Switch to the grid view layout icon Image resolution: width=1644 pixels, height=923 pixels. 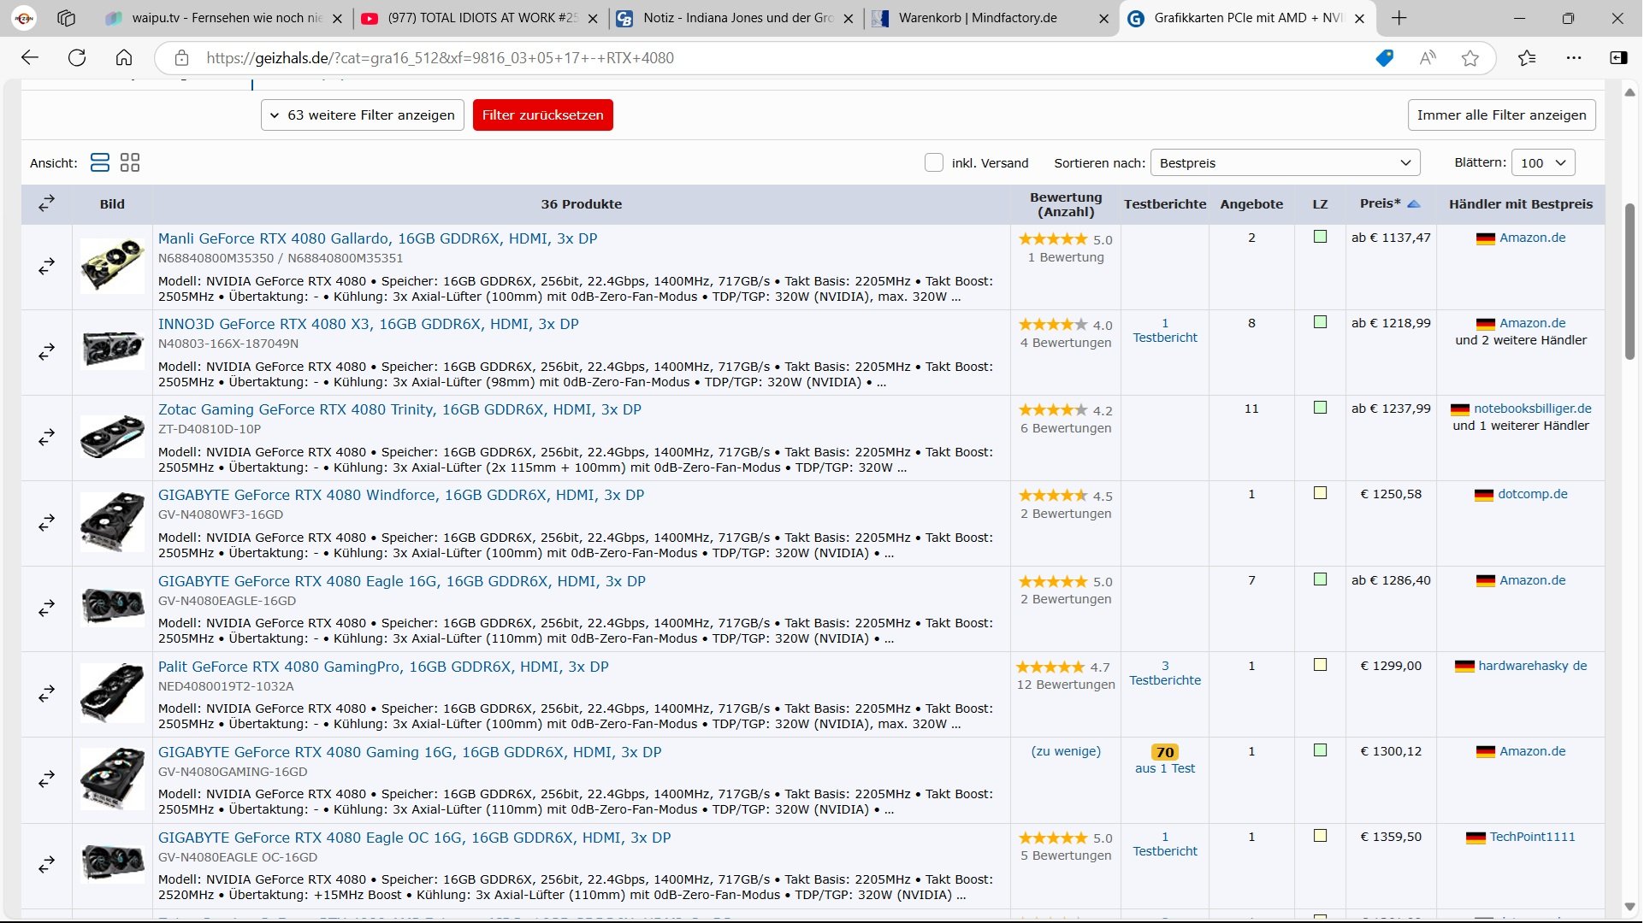tap(130, 162)
